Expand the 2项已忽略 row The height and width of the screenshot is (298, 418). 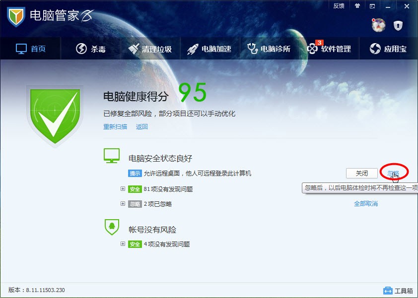123,204
